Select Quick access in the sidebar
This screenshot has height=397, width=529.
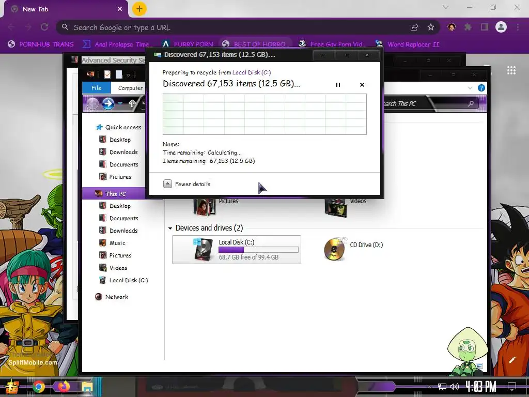(118, 127)
